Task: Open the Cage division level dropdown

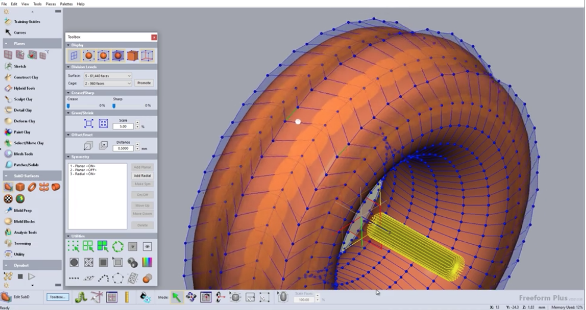Action: tap(108, 83)
